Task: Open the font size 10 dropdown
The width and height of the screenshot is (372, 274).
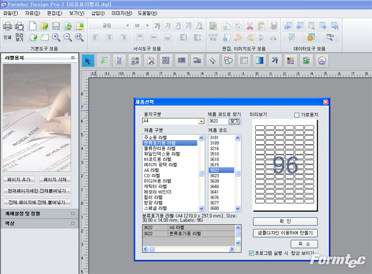Action: click(147, 25)
